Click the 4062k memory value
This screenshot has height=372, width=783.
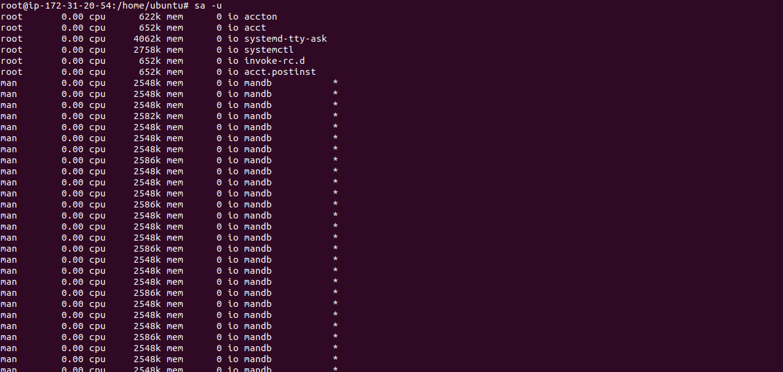(147, 39)
